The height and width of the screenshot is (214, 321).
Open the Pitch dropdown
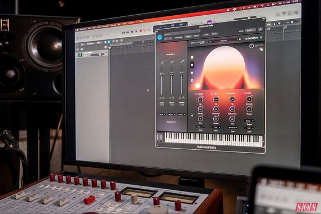200,127
